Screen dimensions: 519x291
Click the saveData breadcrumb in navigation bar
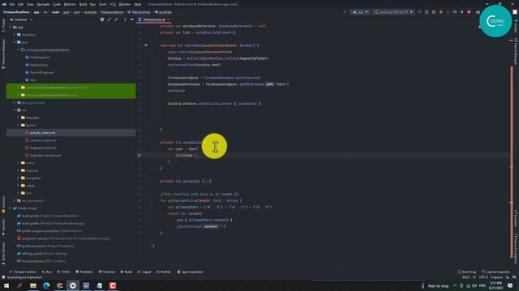[x=163, y=12]
